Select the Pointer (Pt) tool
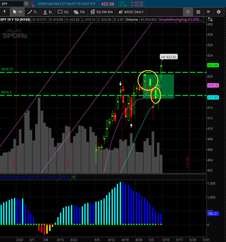This screenshot has height=242, width=226. (17, 12)
